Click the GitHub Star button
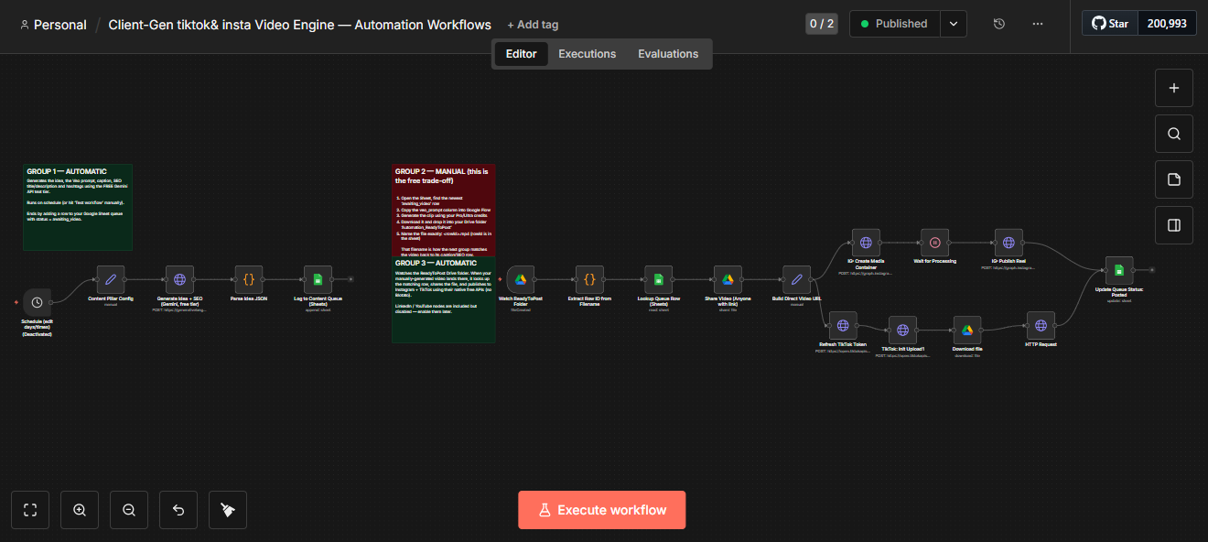 (1110, 24)
